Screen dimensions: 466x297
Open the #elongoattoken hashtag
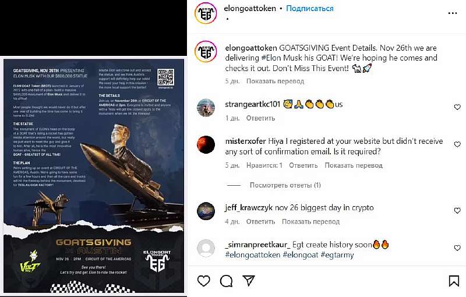pos(253,255)
